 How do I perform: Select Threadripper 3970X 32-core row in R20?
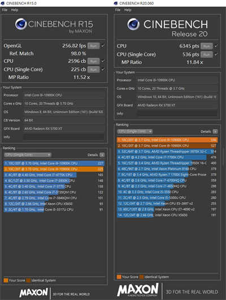coord(167,152)
